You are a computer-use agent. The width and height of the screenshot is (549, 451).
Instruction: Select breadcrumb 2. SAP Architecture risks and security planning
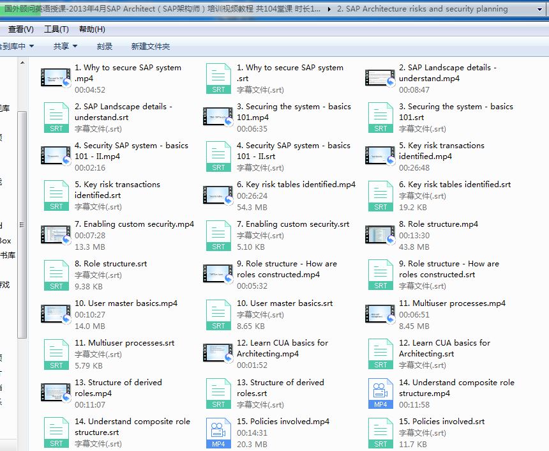click(422, 9)
